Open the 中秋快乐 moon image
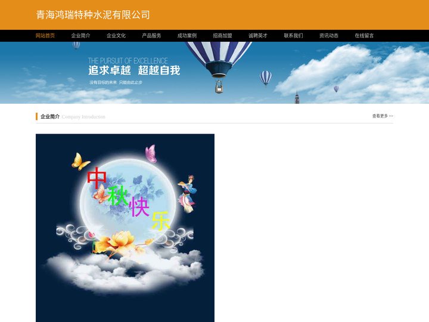The width and height of the screenshot is (429, 322). pos(125,228)
